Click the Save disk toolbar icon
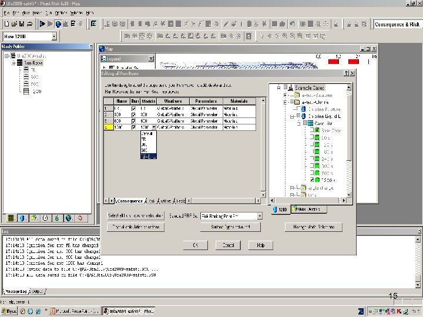The width and height of the screenshot is (423, 317). click(22, 24)
